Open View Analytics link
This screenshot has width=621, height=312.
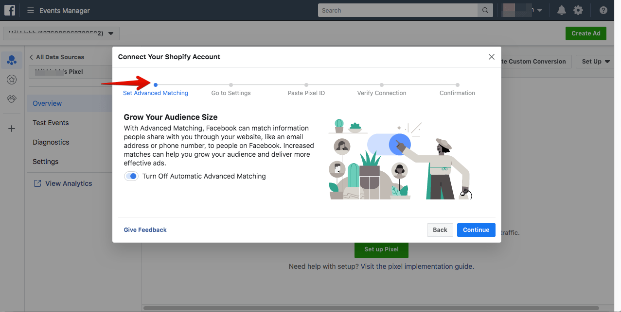point(69,183)
